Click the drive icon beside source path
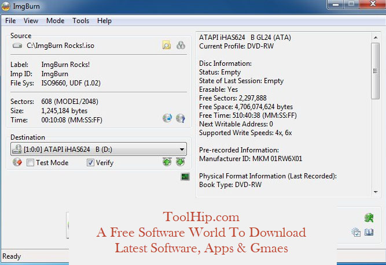Viewport: 386px width, 265px height. (x=17, y=46)
